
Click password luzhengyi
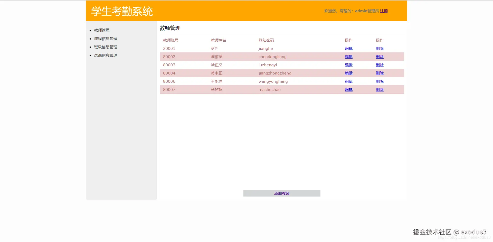tap(268, 65)
